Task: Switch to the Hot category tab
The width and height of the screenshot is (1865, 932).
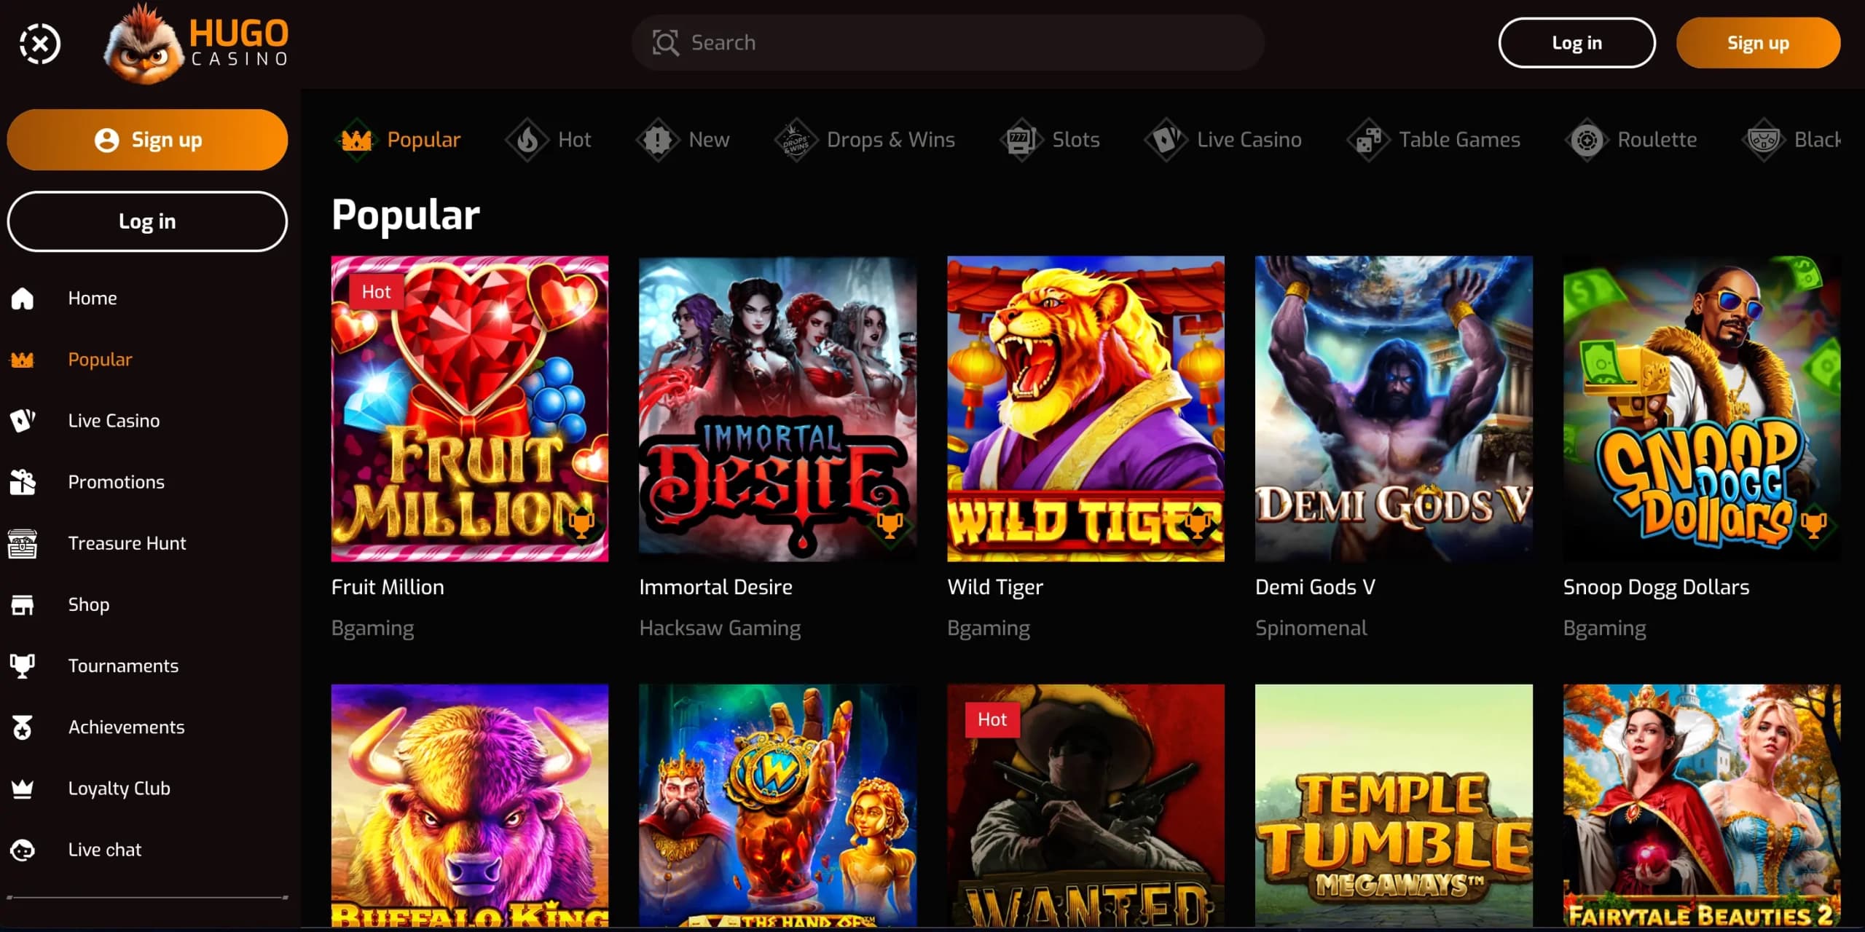Action: (x=530, y=139)
